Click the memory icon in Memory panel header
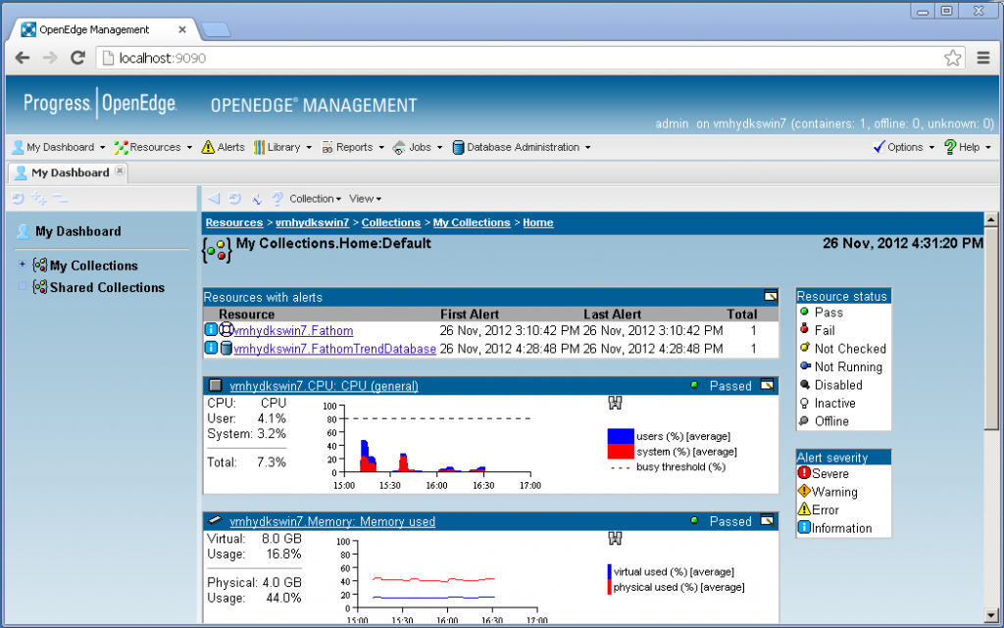Viewport: 1004px width, 628px height. click(x=216, y=520)
